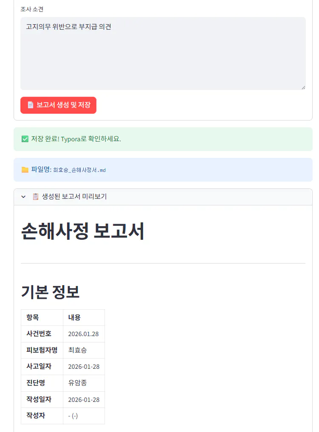The image size is (319, 432).
Task: Select the 작성일자 row date value
Action: pos(84,400)
